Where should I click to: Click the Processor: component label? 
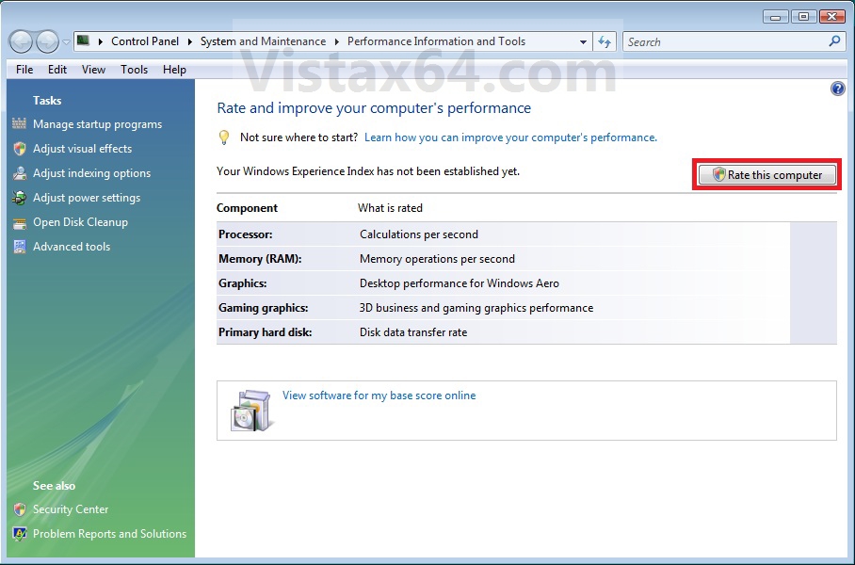[246, 234]
